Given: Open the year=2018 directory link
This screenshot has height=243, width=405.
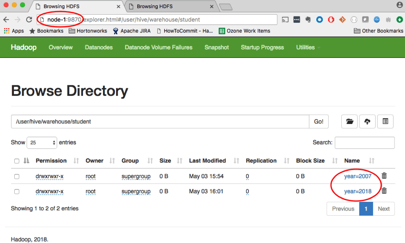Looking at the screenshot, I should pos(358,191).
